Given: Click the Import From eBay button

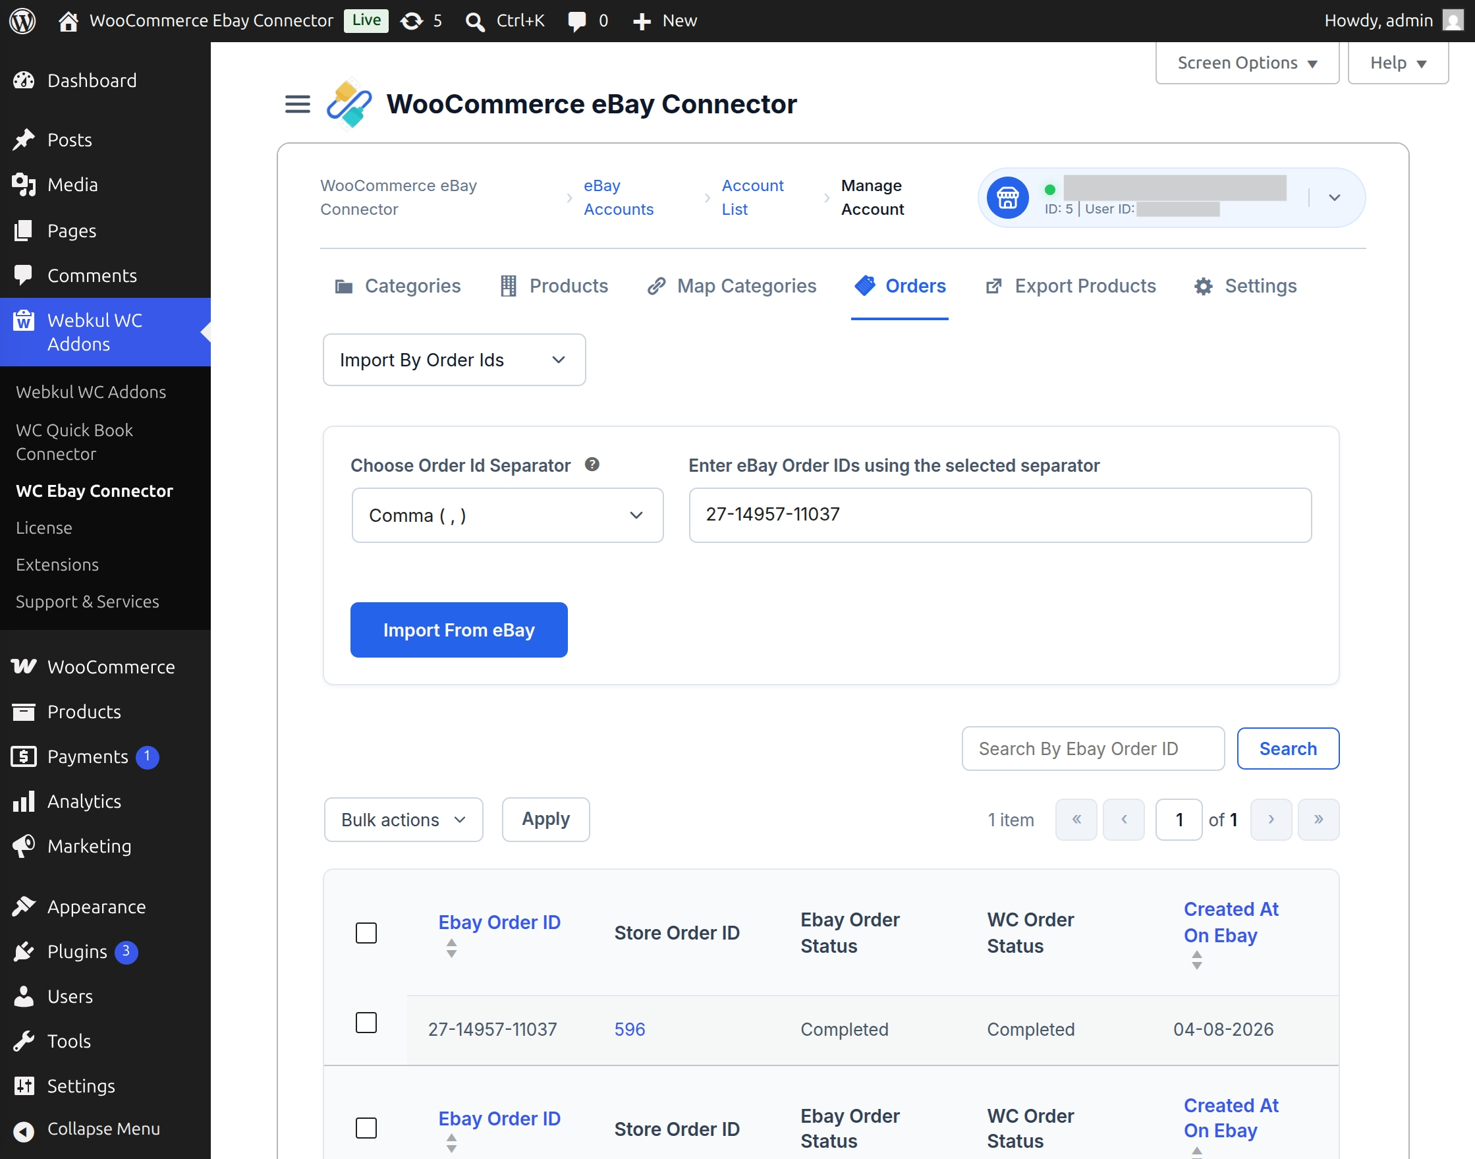Looking at the screenshot, I should coord(459,630).
